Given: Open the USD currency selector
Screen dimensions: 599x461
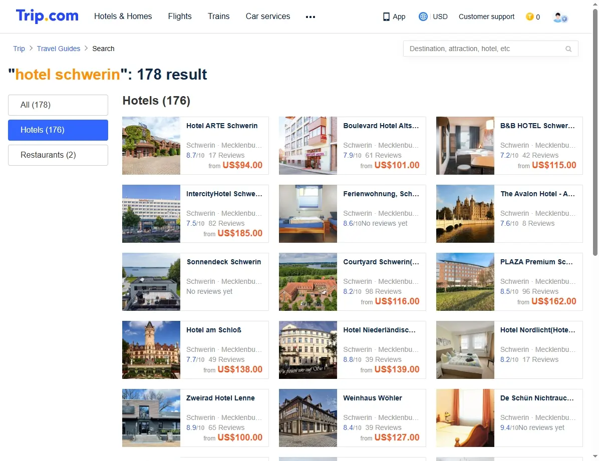Looking at the screenshot, I should (x=440, y=17).
